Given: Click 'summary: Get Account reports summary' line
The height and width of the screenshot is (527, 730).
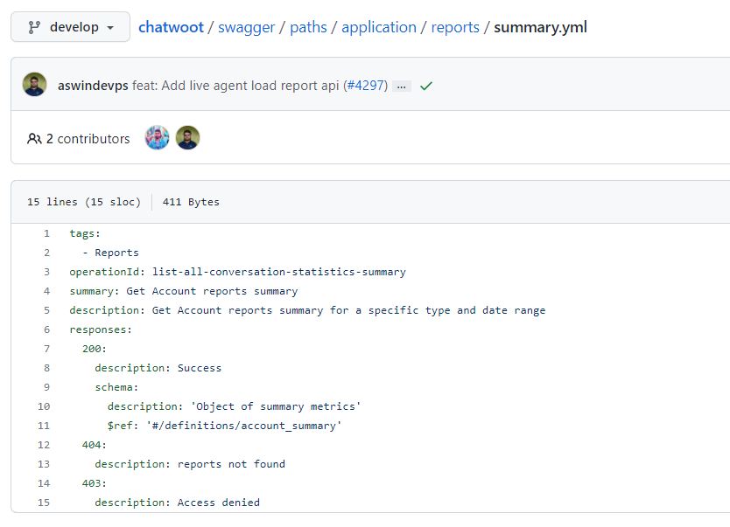Looking at the screenshot, I should coord(184,291).
